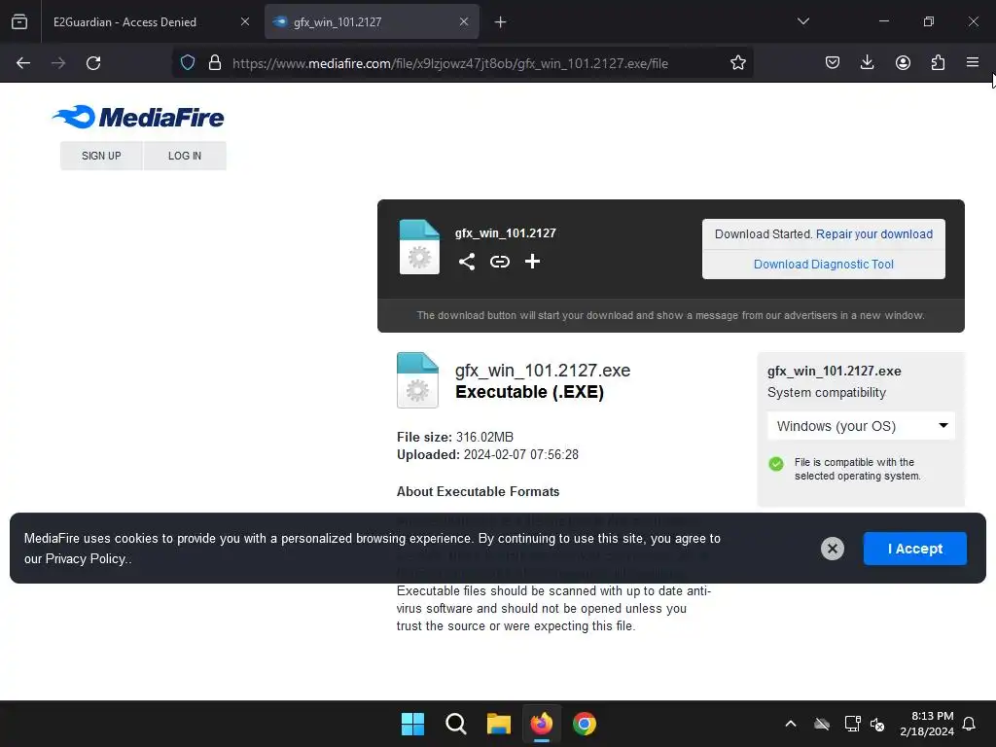
Task: Launch File Explorer from taskbar
Action: 499,724
